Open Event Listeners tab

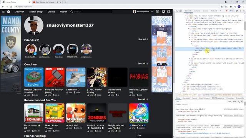tap(204, 98)
